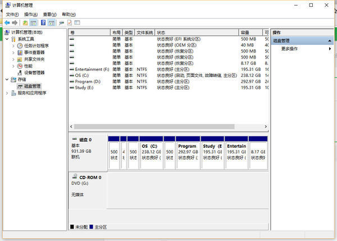Expand the 服务和应用程序 tree node
Screen dimensions: 337x241
pos(7,93)
